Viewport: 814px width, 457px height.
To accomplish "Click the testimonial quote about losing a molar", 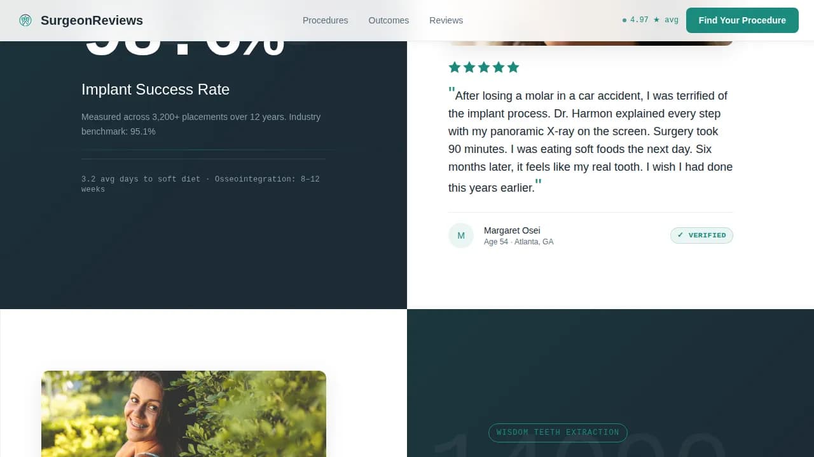I will [590, 141].
